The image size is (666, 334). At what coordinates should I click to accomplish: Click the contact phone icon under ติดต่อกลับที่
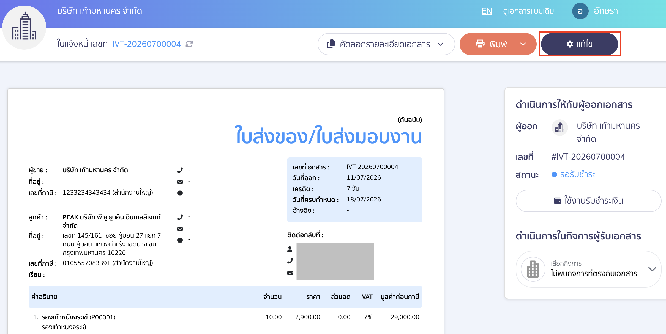pos(290,261)
